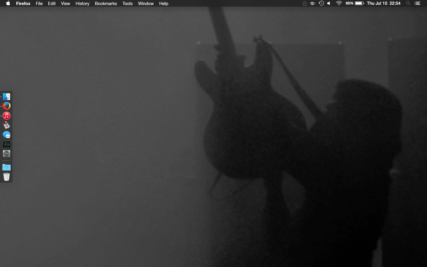This screenshot has width=427, height=267.
Task: Open the volume control in menu bar
Action: (x=329, y=3)
